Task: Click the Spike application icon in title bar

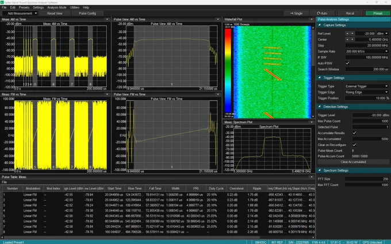Action: click(2, 2)
